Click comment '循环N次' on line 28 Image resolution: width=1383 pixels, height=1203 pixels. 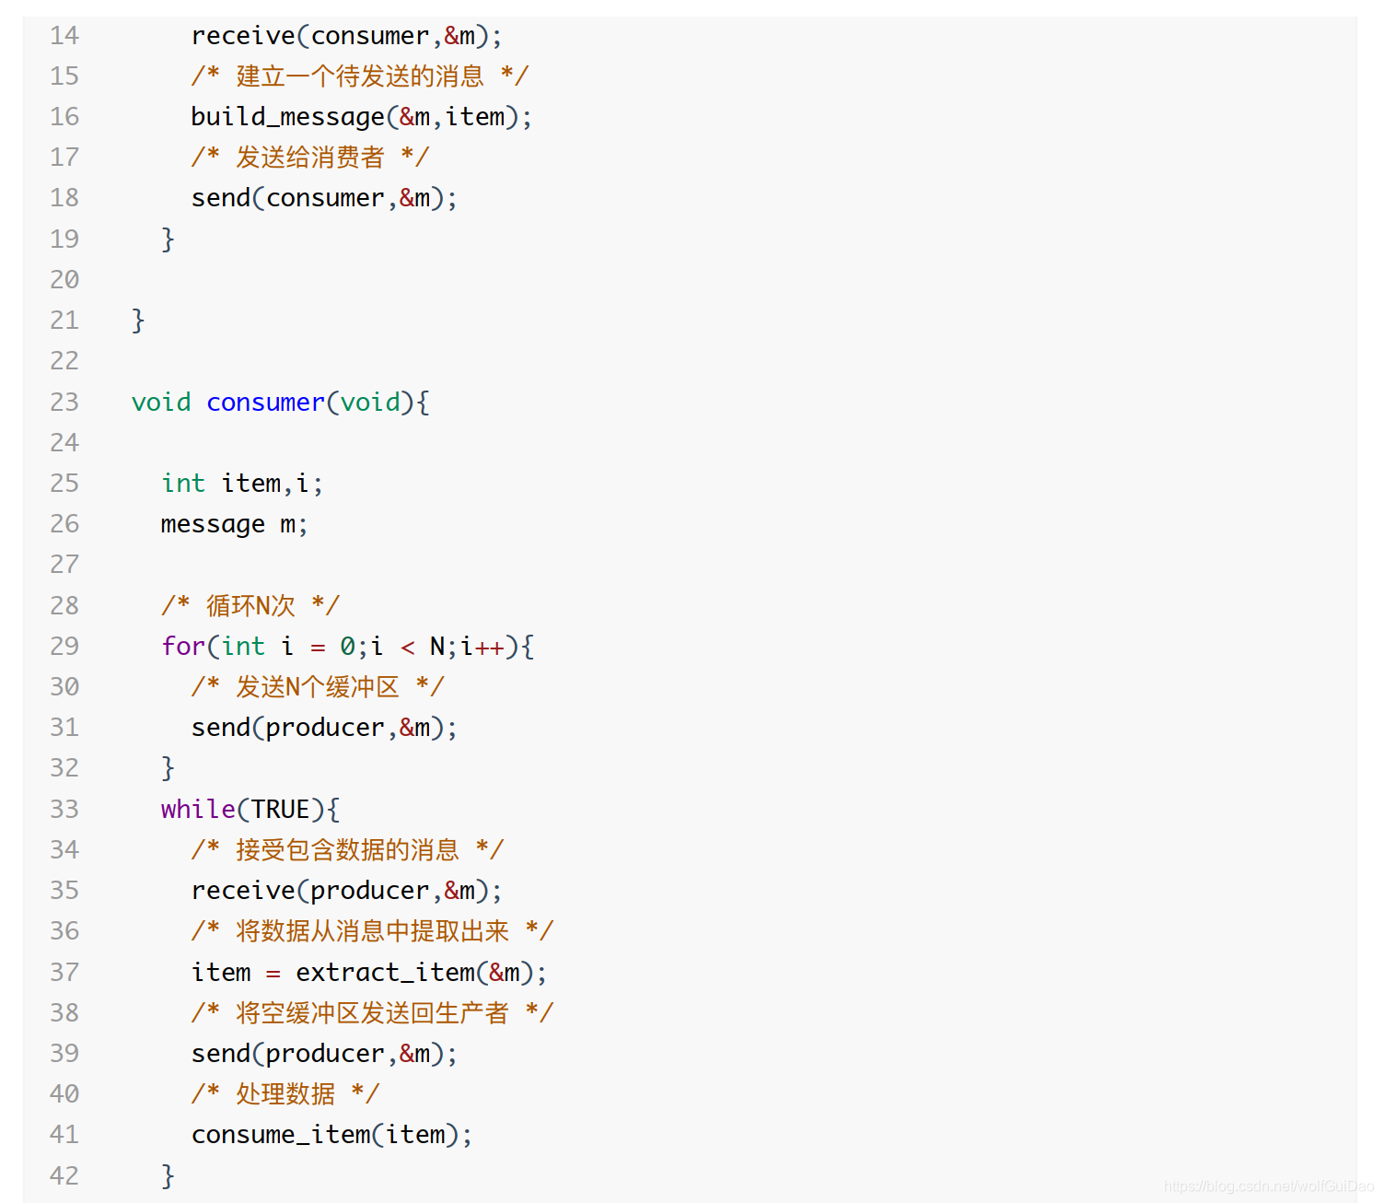pos(250,605)
